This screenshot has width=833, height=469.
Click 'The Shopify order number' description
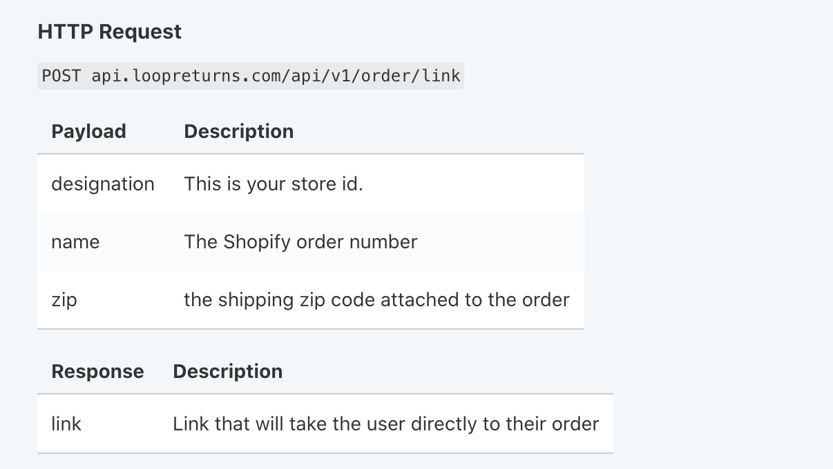[x=300, y=242]
